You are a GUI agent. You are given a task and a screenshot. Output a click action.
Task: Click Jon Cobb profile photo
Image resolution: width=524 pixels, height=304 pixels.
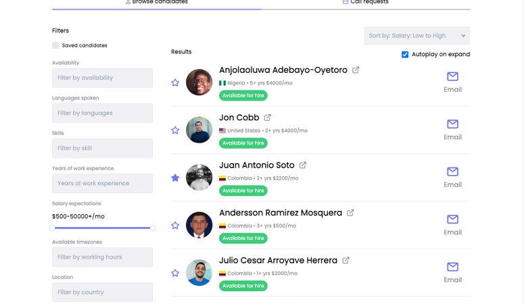pyautogui.click(x=199, y=130)
